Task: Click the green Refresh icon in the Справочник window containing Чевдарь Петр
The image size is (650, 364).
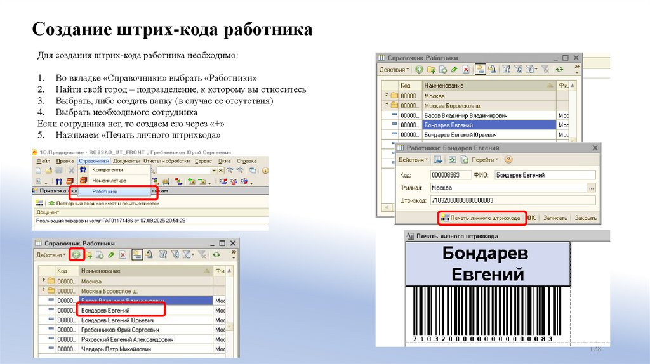Action: [216, 255]
